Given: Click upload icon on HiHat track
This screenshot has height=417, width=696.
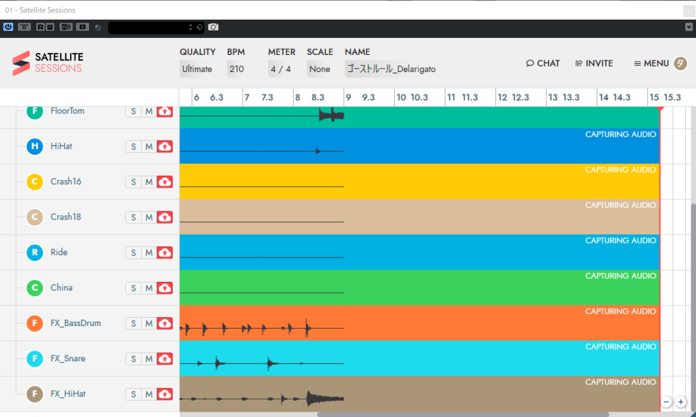Looking at the screenshot, I should point(164,147).
